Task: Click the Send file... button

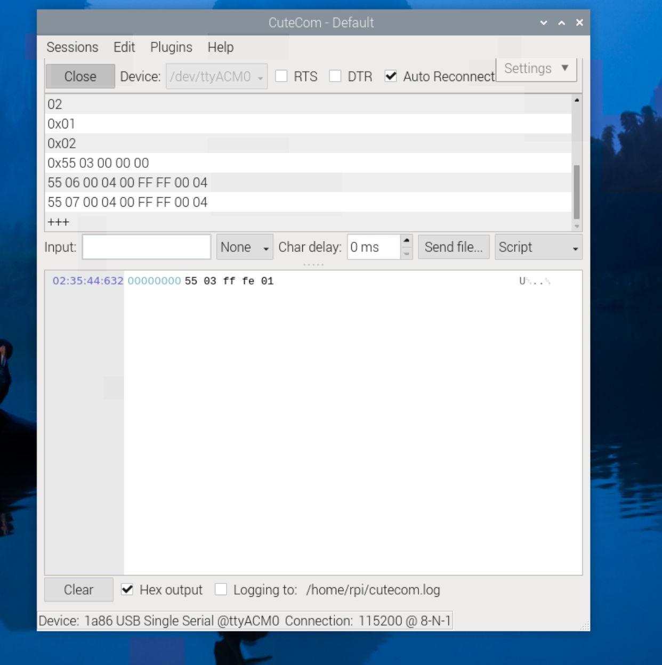Action: click(454, 247)
